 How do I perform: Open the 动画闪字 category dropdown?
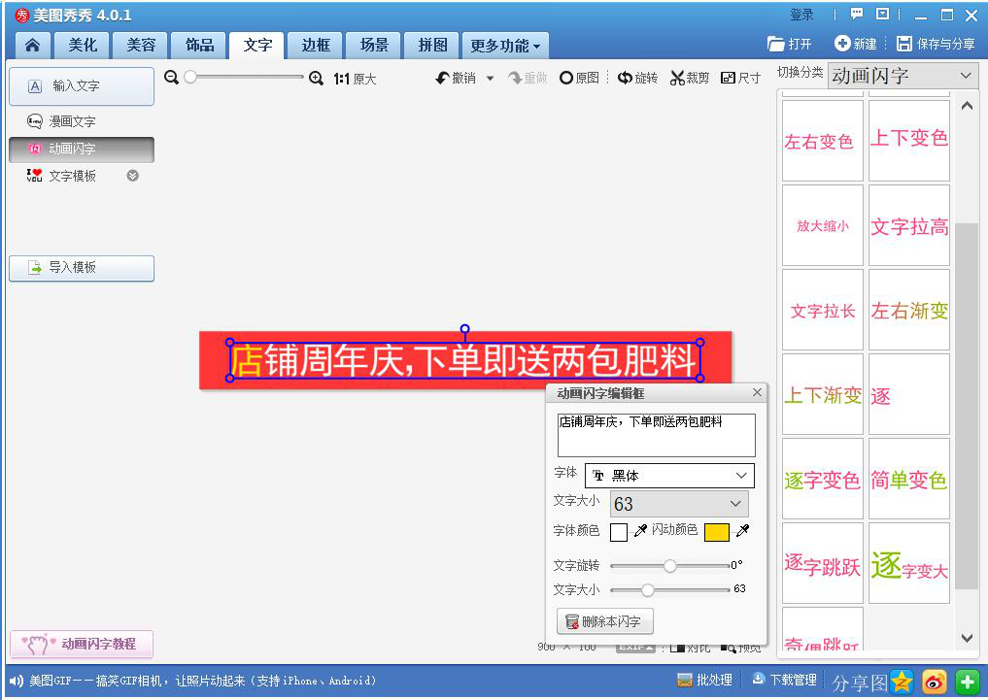[903, 76]
